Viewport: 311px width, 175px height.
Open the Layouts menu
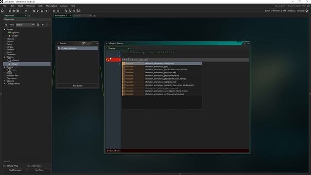click(x=64, y=6)
